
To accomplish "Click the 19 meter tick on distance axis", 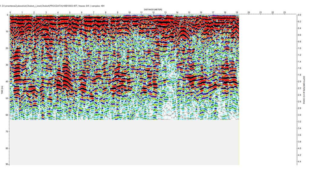I will (x=237, y=13).
